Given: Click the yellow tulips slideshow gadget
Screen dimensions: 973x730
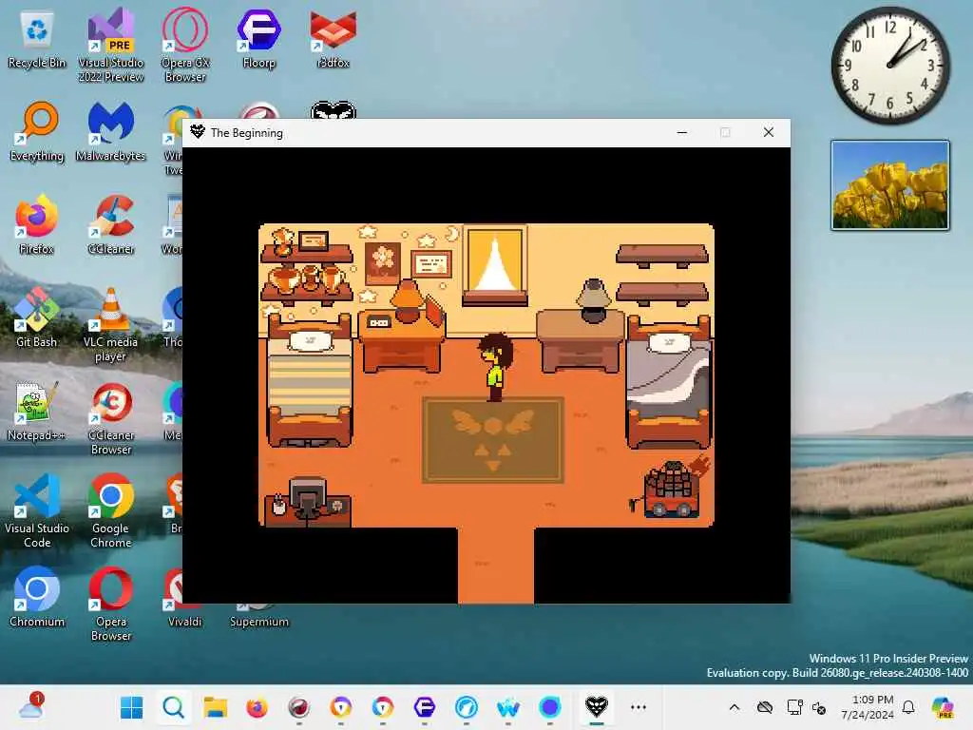Looking at the screenshot, I should [889, 185].
